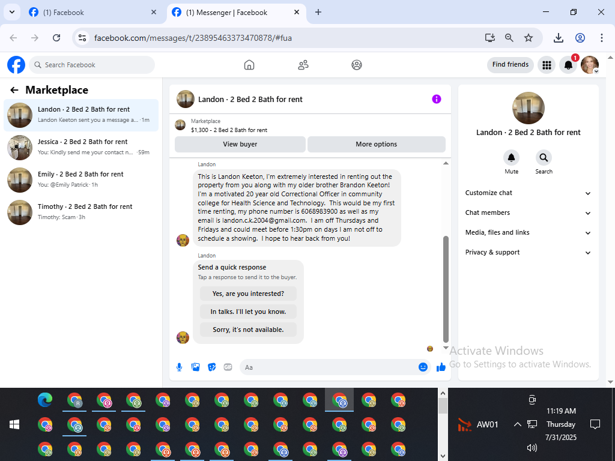Open the Facebook menu grid icon
615x461 pixels.
[x=547, y=65]
